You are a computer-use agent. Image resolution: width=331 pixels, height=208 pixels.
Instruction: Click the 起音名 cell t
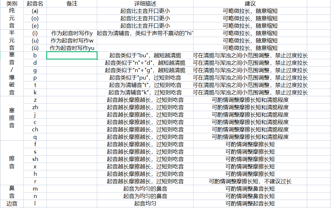pos(35,85)
